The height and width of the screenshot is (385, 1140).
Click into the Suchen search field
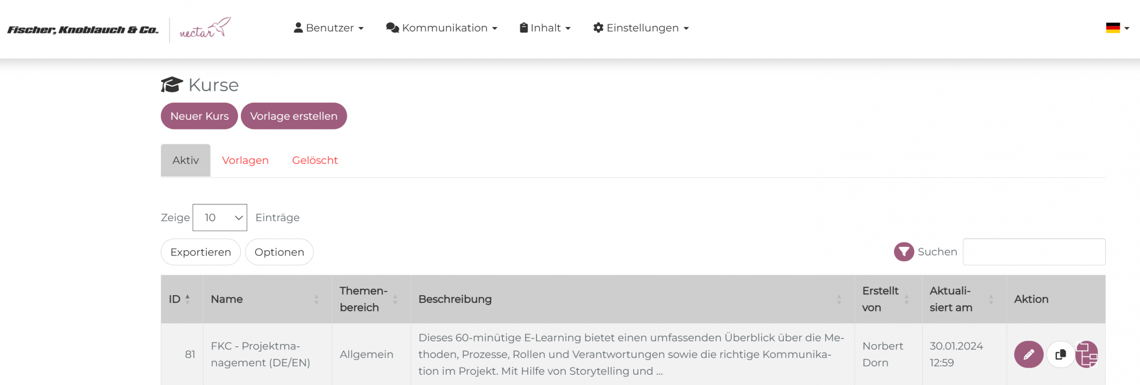tap(1034, 252)
